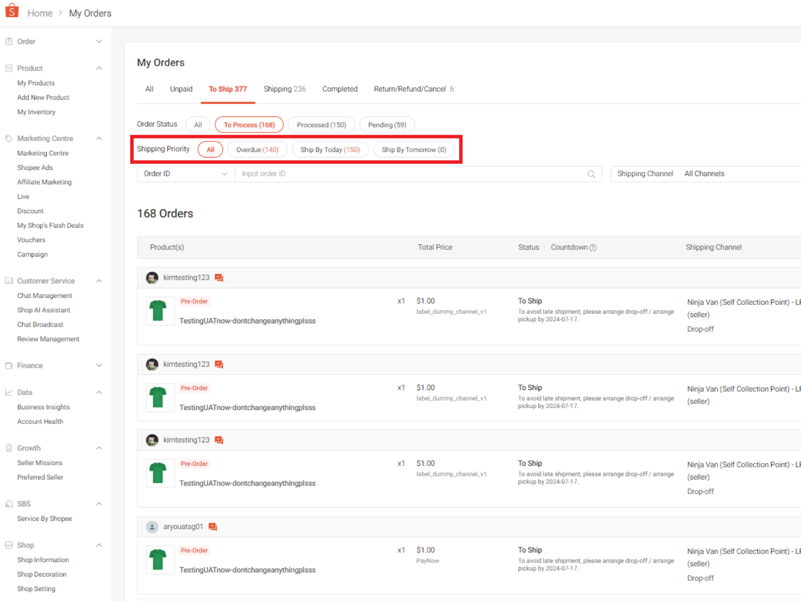Open the Shipping Channel All Channels selector
The height and width of the screenshot is (601, 801).
[x=705, y=174]
